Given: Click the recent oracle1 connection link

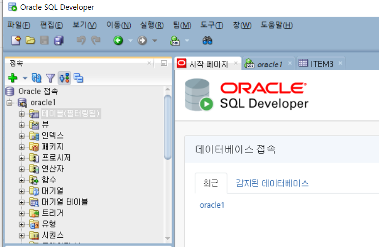Looking at the screenshot, I should (212, 205).
